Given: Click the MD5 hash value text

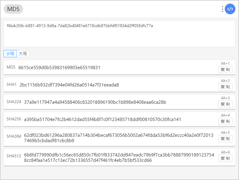Looking at the screenshot, I should 59,68.
